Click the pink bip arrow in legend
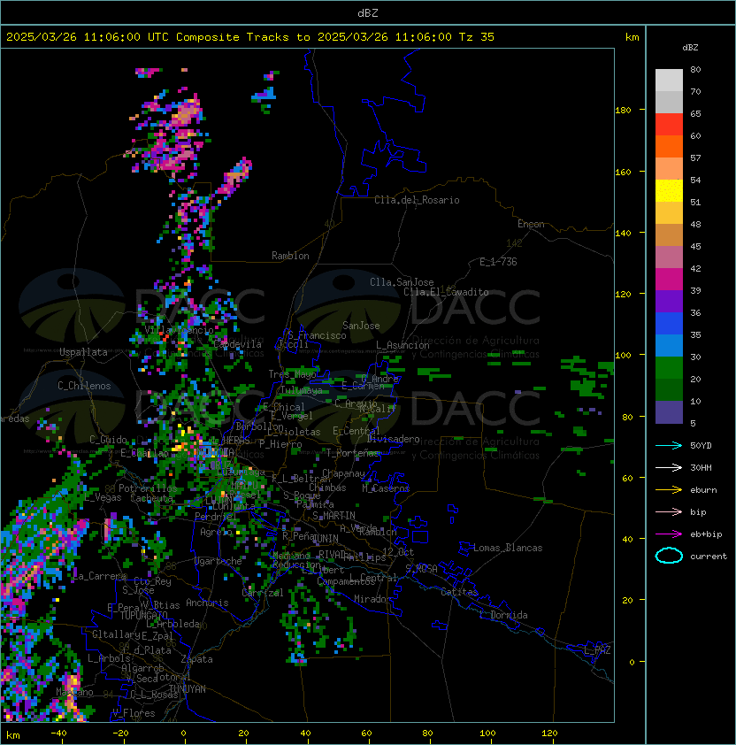The image size is (736, 745). [x=669, y=511]
